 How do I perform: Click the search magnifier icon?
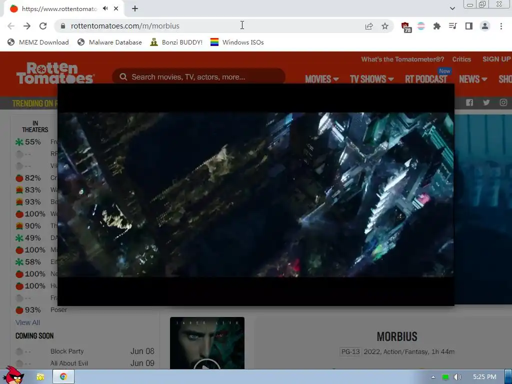click(123, 77)
